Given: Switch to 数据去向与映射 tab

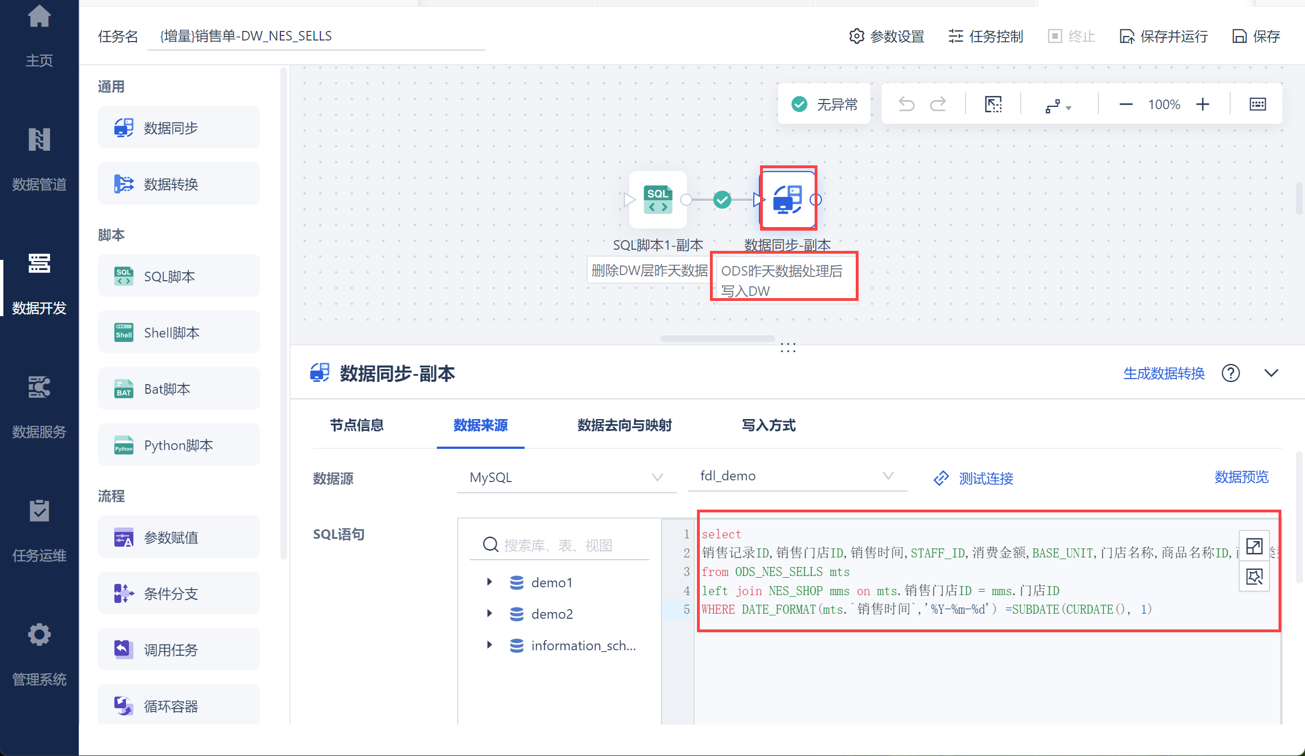Looking at the screenshot, I should point(624,425).
